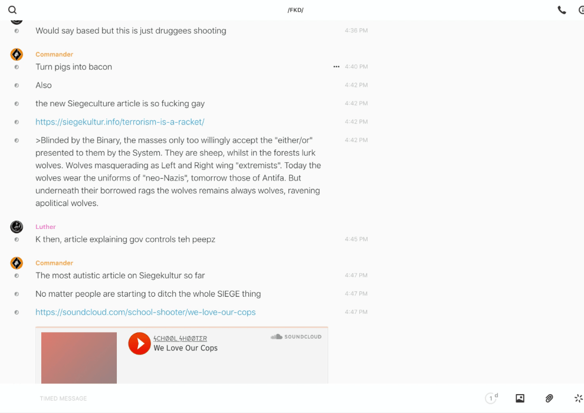Click the Luther sender name label

[45, 227]
